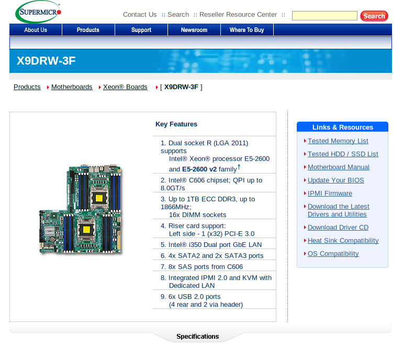Focus the yellow search input field
This screenshot has height=345, width=403.
pos(324,16)
